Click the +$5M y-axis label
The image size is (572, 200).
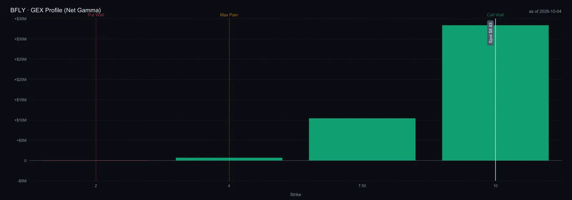21,140
